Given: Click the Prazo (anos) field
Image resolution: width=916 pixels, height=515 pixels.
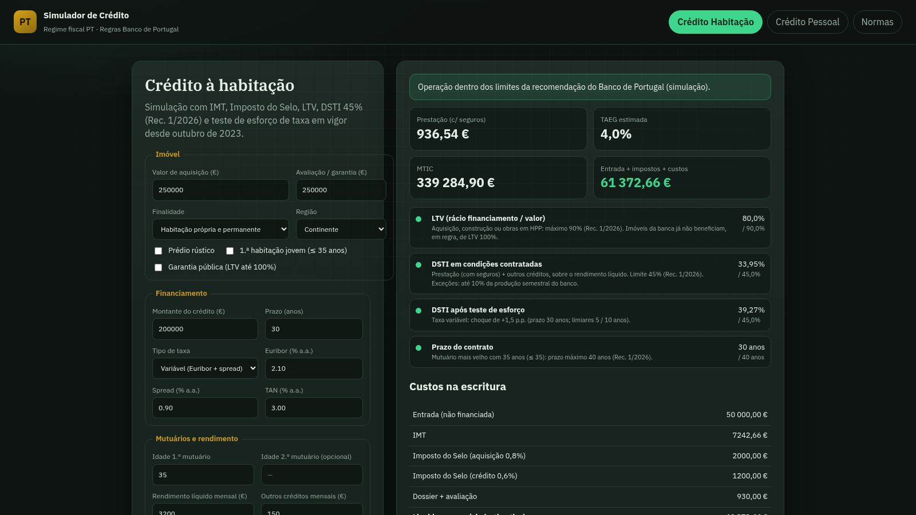Looking at the screenshot, I should pos(314,329).
